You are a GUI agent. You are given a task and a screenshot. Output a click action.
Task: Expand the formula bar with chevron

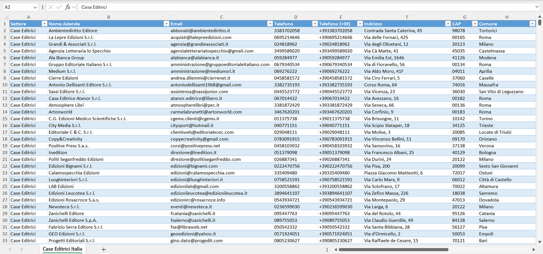pos(537,7)
